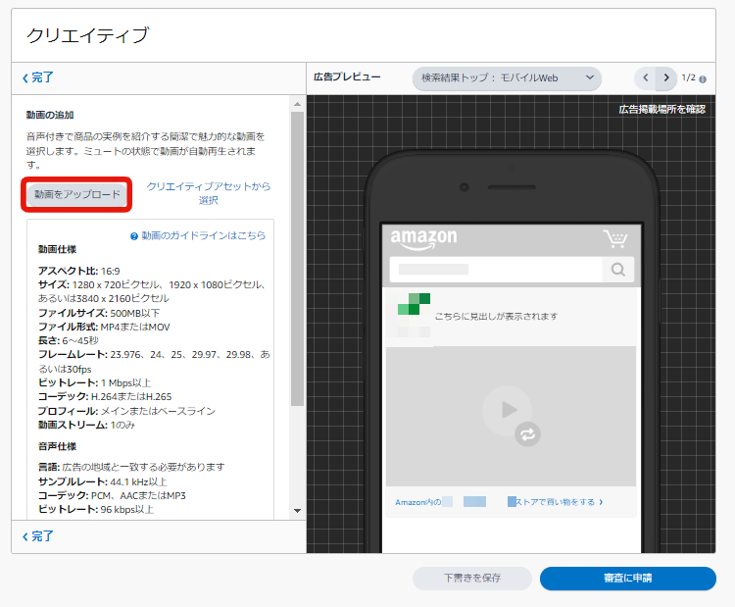Click the magnifier search icon in preview
This screenshot has height=607, width=735.
pyautogui.click(x=618, y=270)
